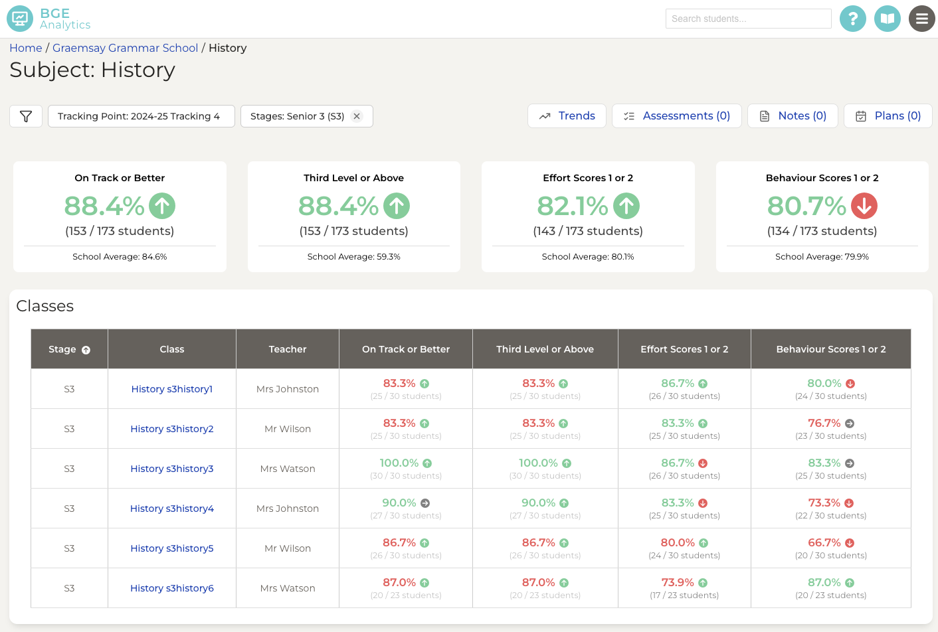938x632 pixels.
Task: Open the help question mark icon
Action: pos(853,18)
